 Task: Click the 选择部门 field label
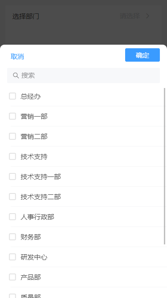click(26, 17)
